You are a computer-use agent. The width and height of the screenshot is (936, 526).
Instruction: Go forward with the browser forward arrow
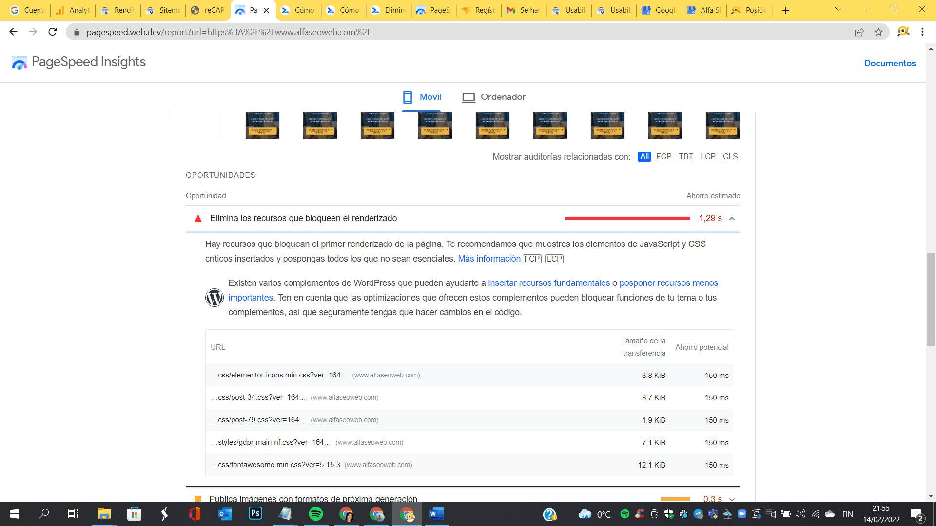[33, 32]
